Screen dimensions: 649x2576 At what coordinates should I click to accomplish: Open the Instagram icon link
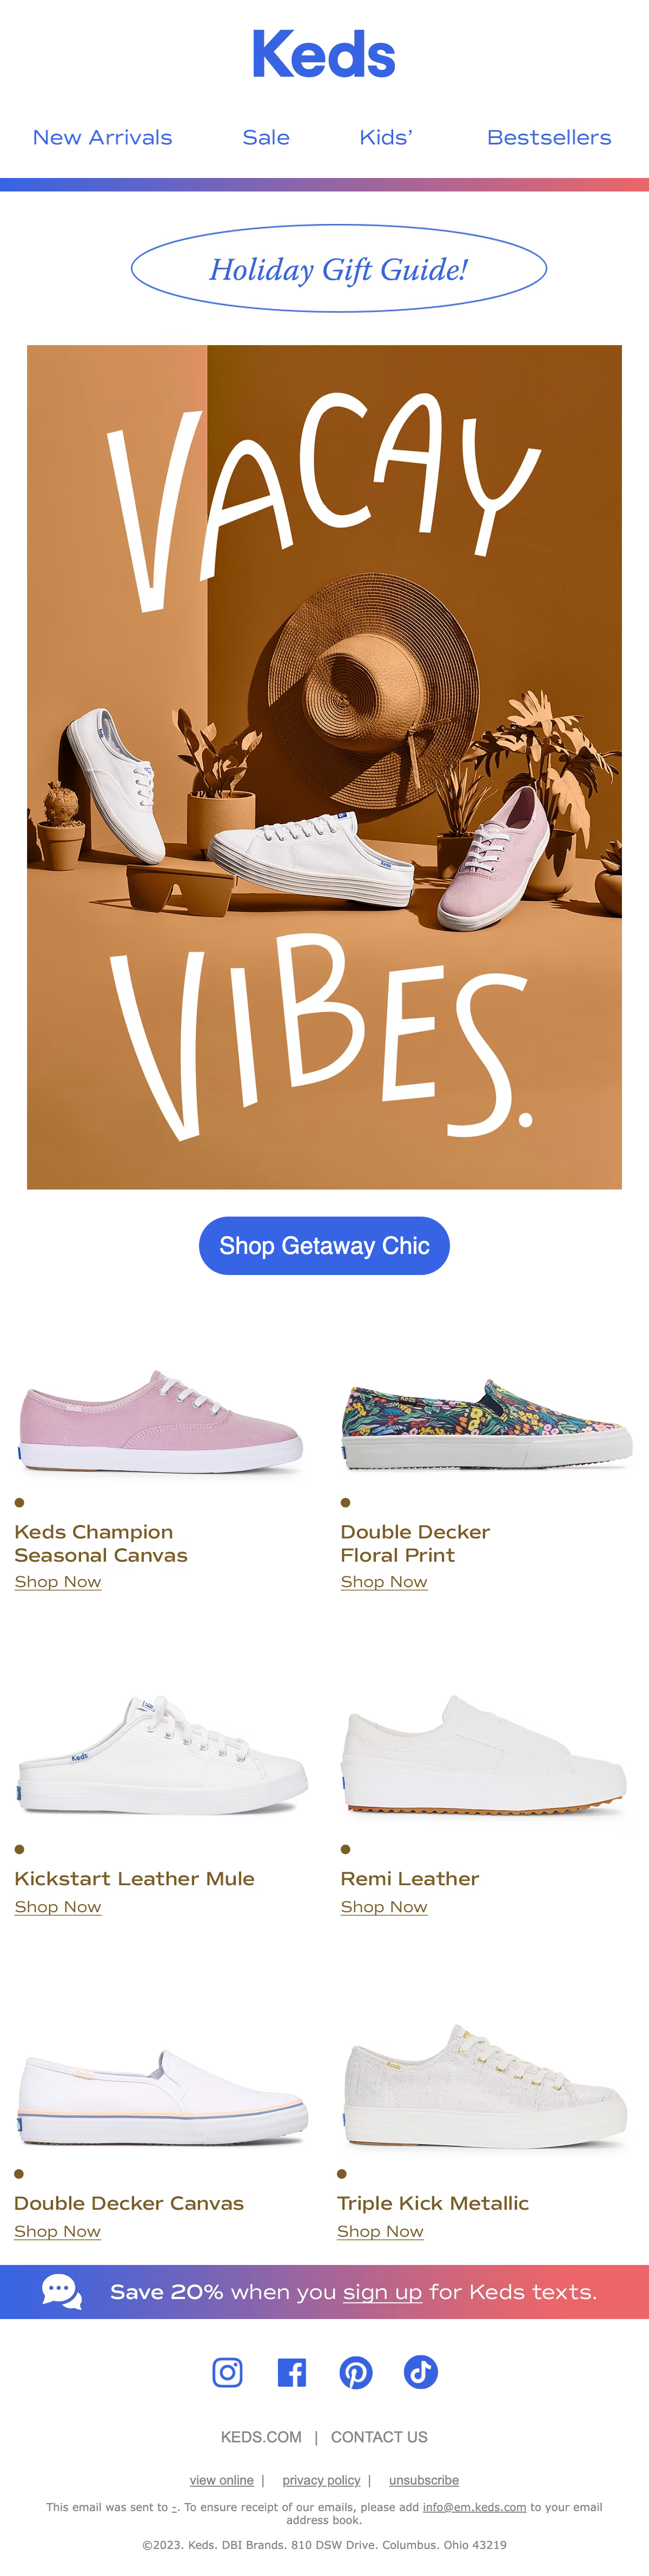(227, 2372)
